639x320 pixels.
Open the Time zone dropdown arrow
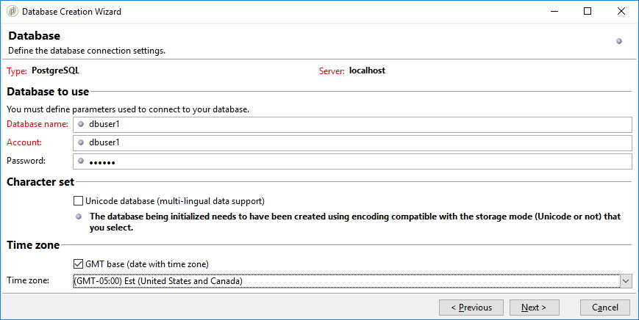pyautogui.click(x=625, y=281)
